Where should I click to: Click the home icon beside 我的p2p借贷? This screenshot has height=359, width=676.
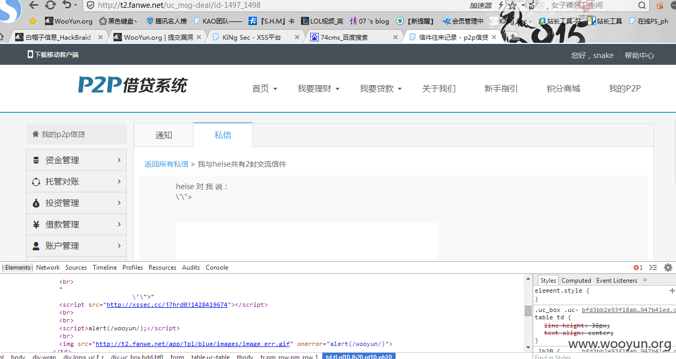[36, 134]
